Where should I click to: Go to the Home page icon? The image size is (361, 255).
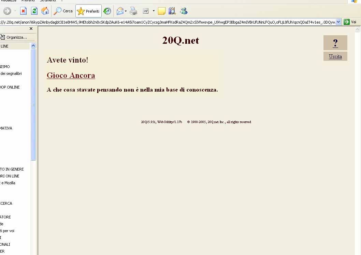tap(45, 11)
